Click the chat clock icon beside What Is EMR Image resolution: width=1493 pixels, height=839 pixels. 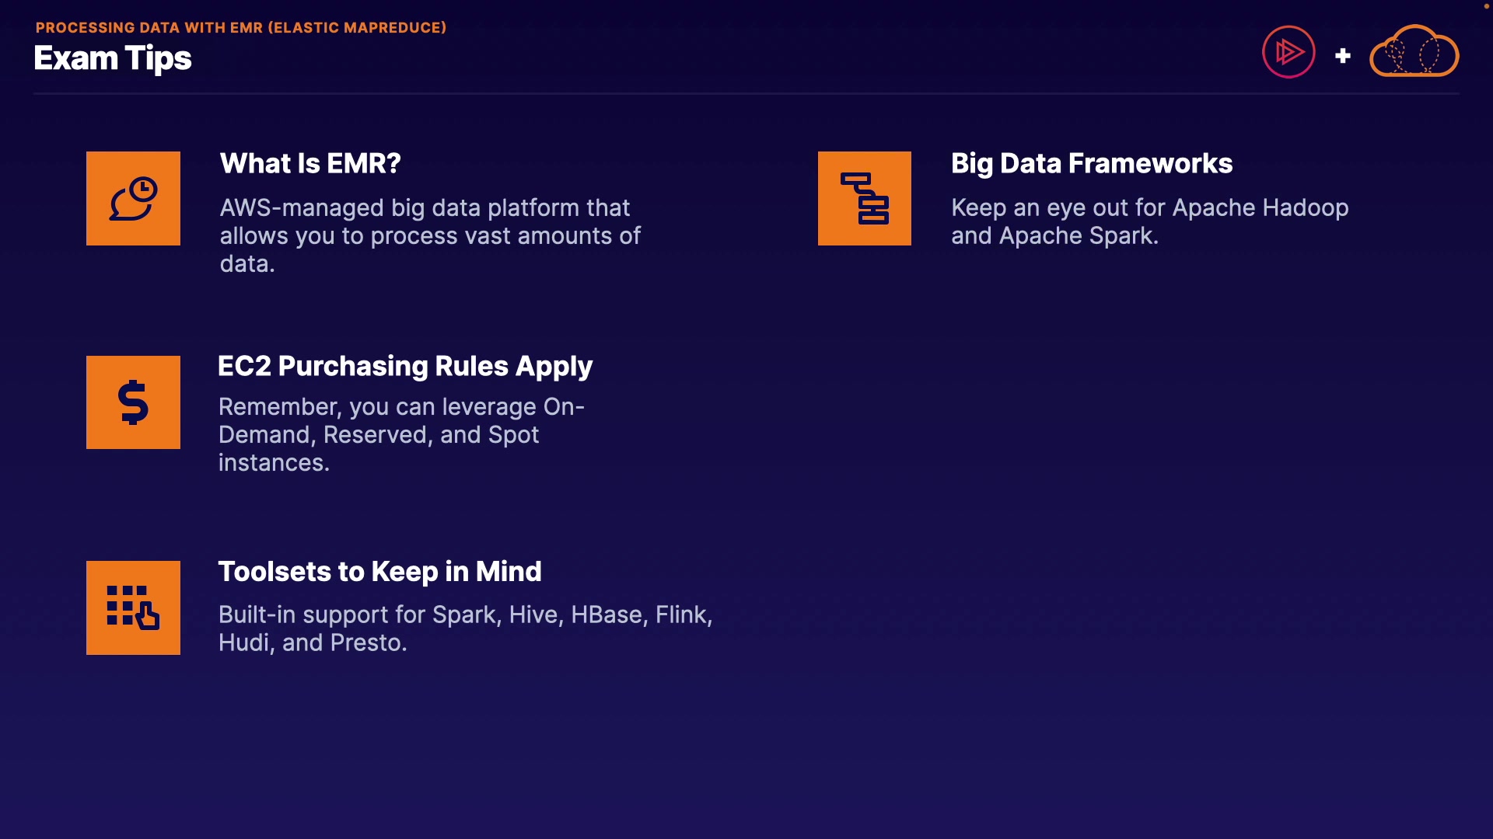(x=133, y=198)
